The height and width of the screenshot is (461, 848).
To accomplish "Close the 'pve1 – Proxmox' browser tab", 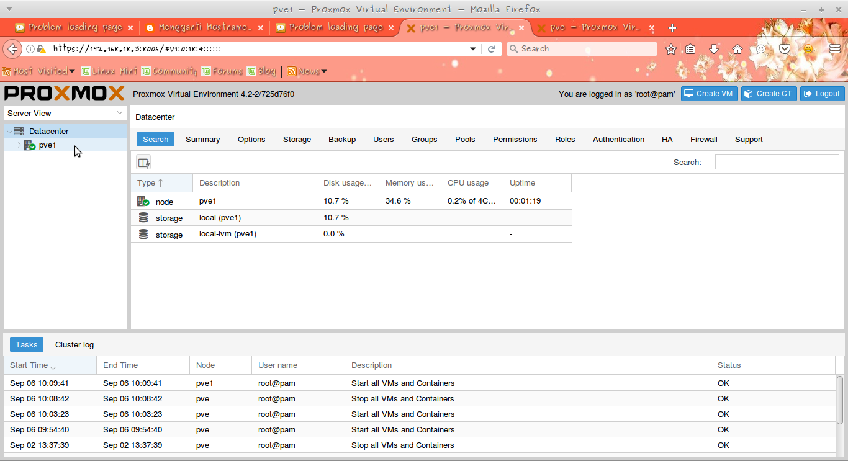I will point(521,28).
